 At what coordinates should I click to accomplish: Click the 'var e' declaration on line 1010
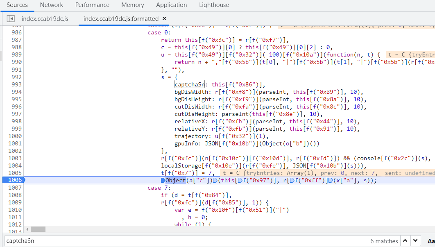click(183, 210)
